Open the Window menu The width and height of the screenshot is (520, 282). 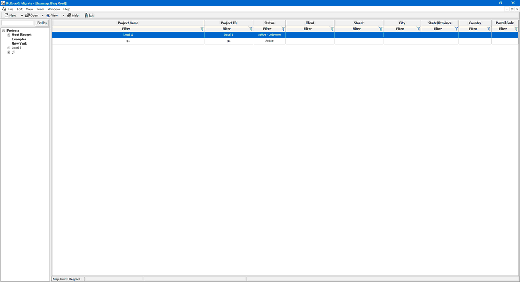(54, 9)
